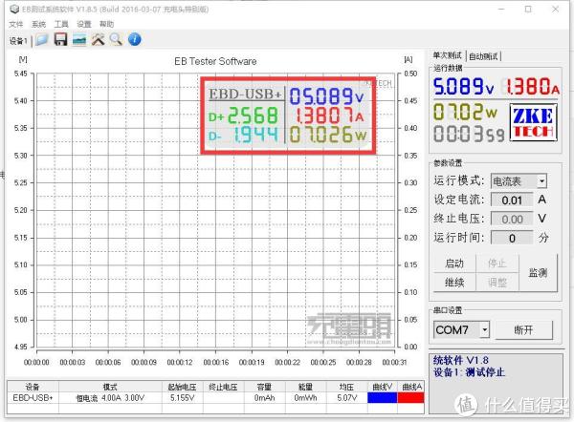This screenshot has height=422, width=574.
Task: Click the app icon in title bar
Action: [x=14, y=9]
